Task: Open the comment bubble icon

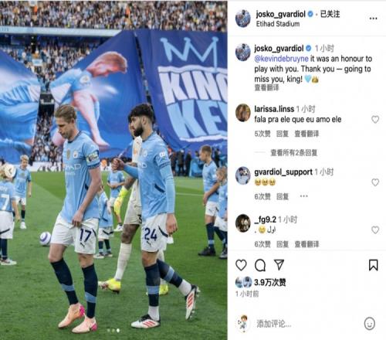Action: pyautogui.click(x=260, y=265)
